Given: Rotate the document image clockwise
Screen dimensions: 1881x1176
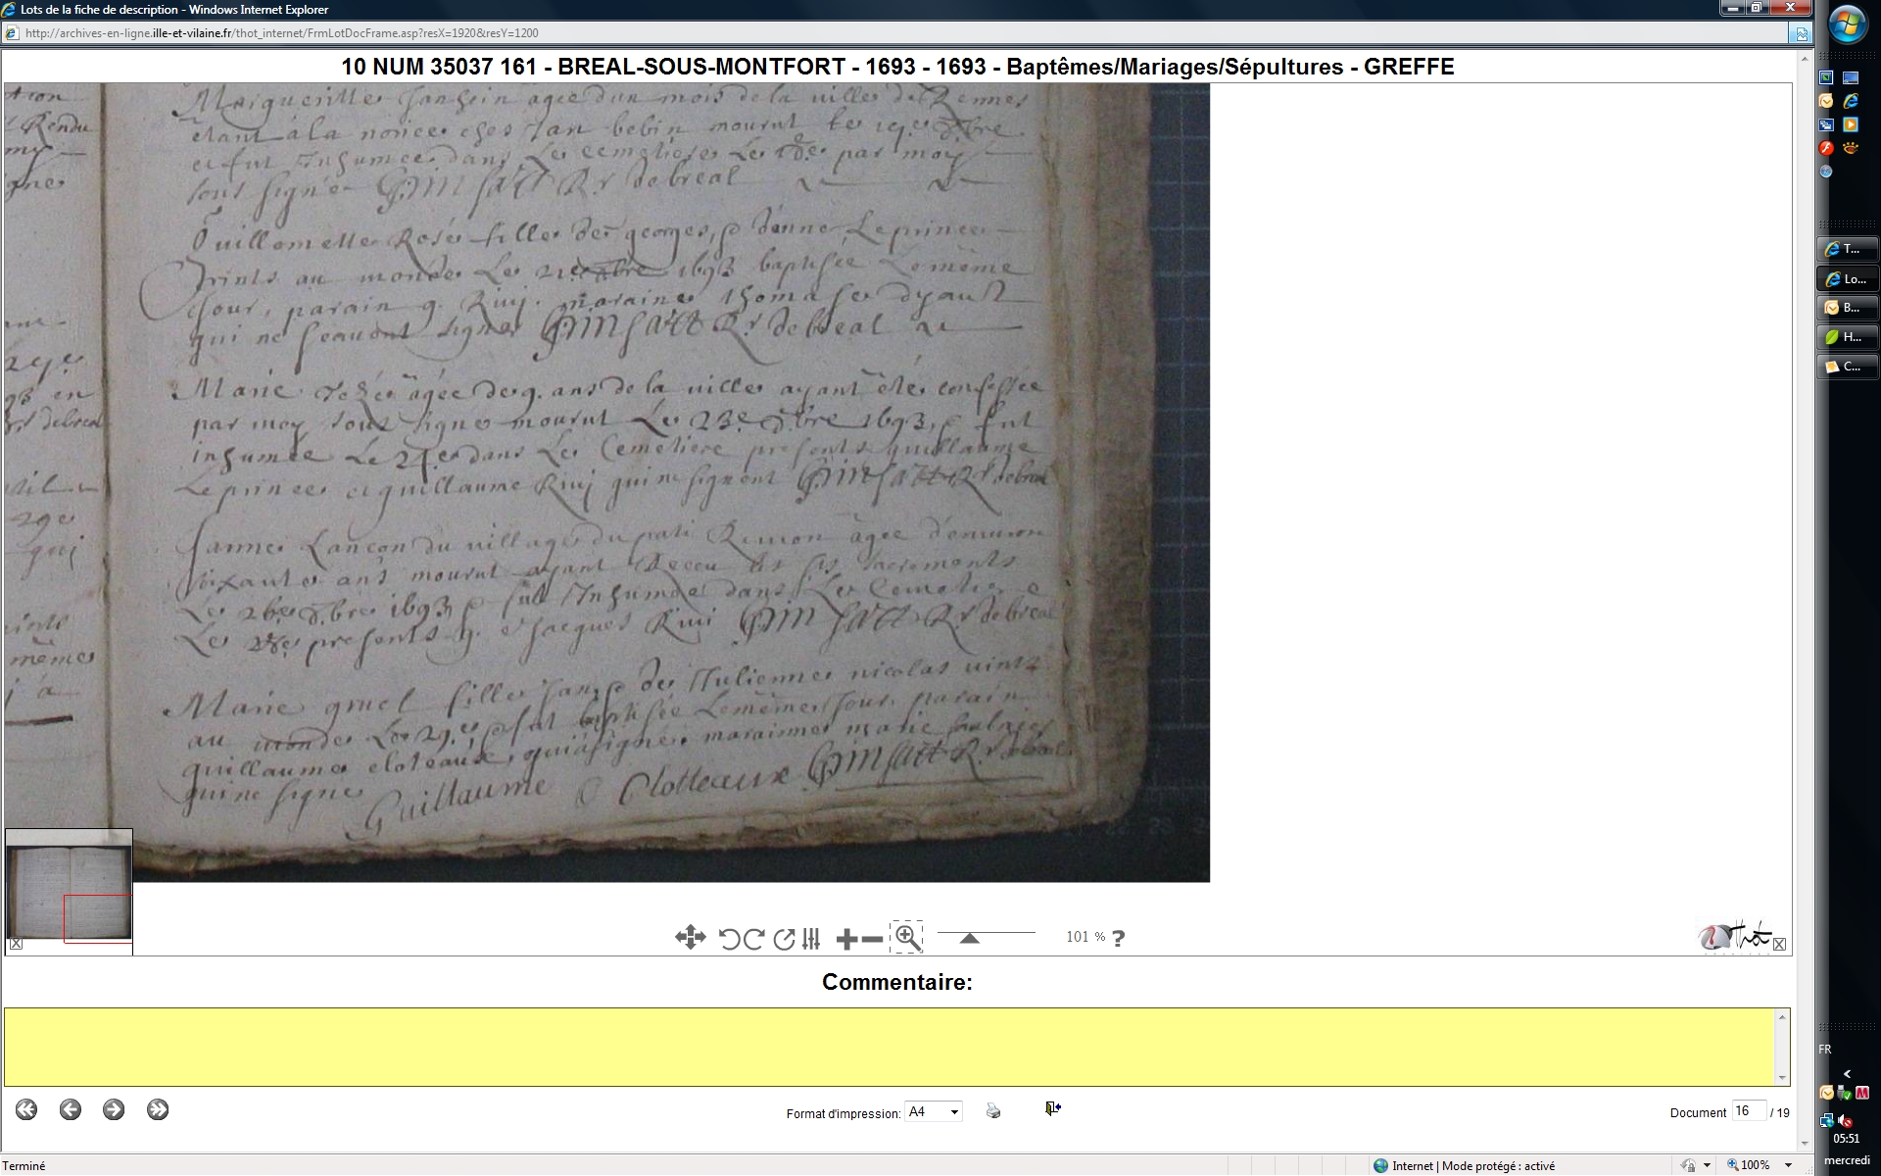Looking at the screenshot, I should tap(753, 939).
